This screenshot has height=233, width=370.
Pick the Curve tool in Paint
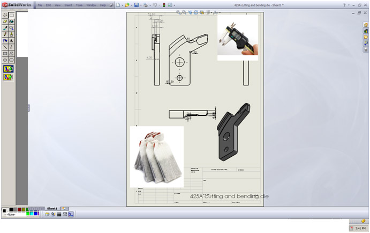coord(11,47)
